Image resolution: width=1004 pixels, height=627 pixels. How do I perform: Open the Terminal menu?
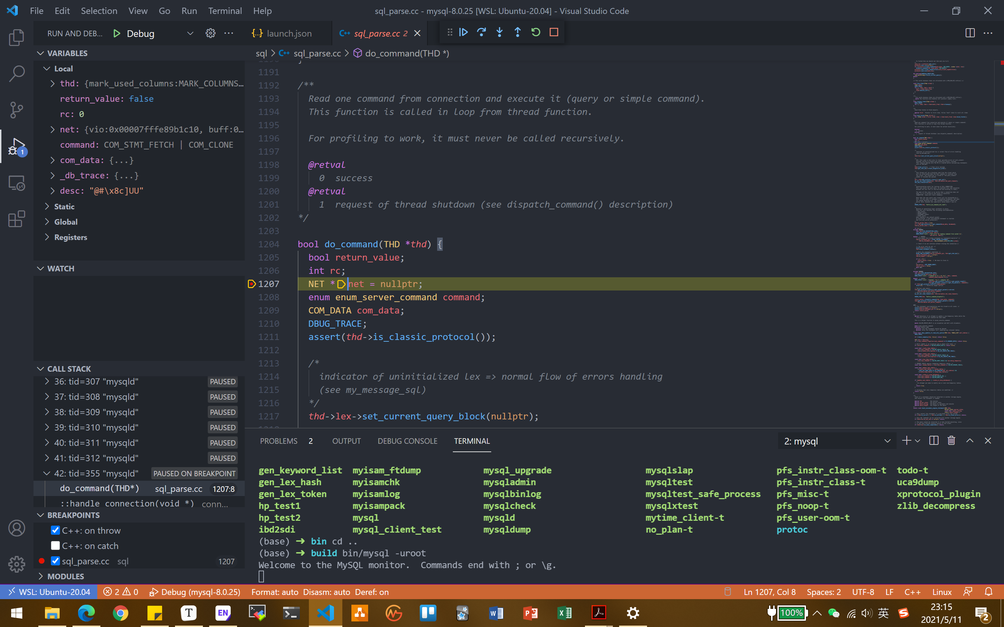point(225,11)
